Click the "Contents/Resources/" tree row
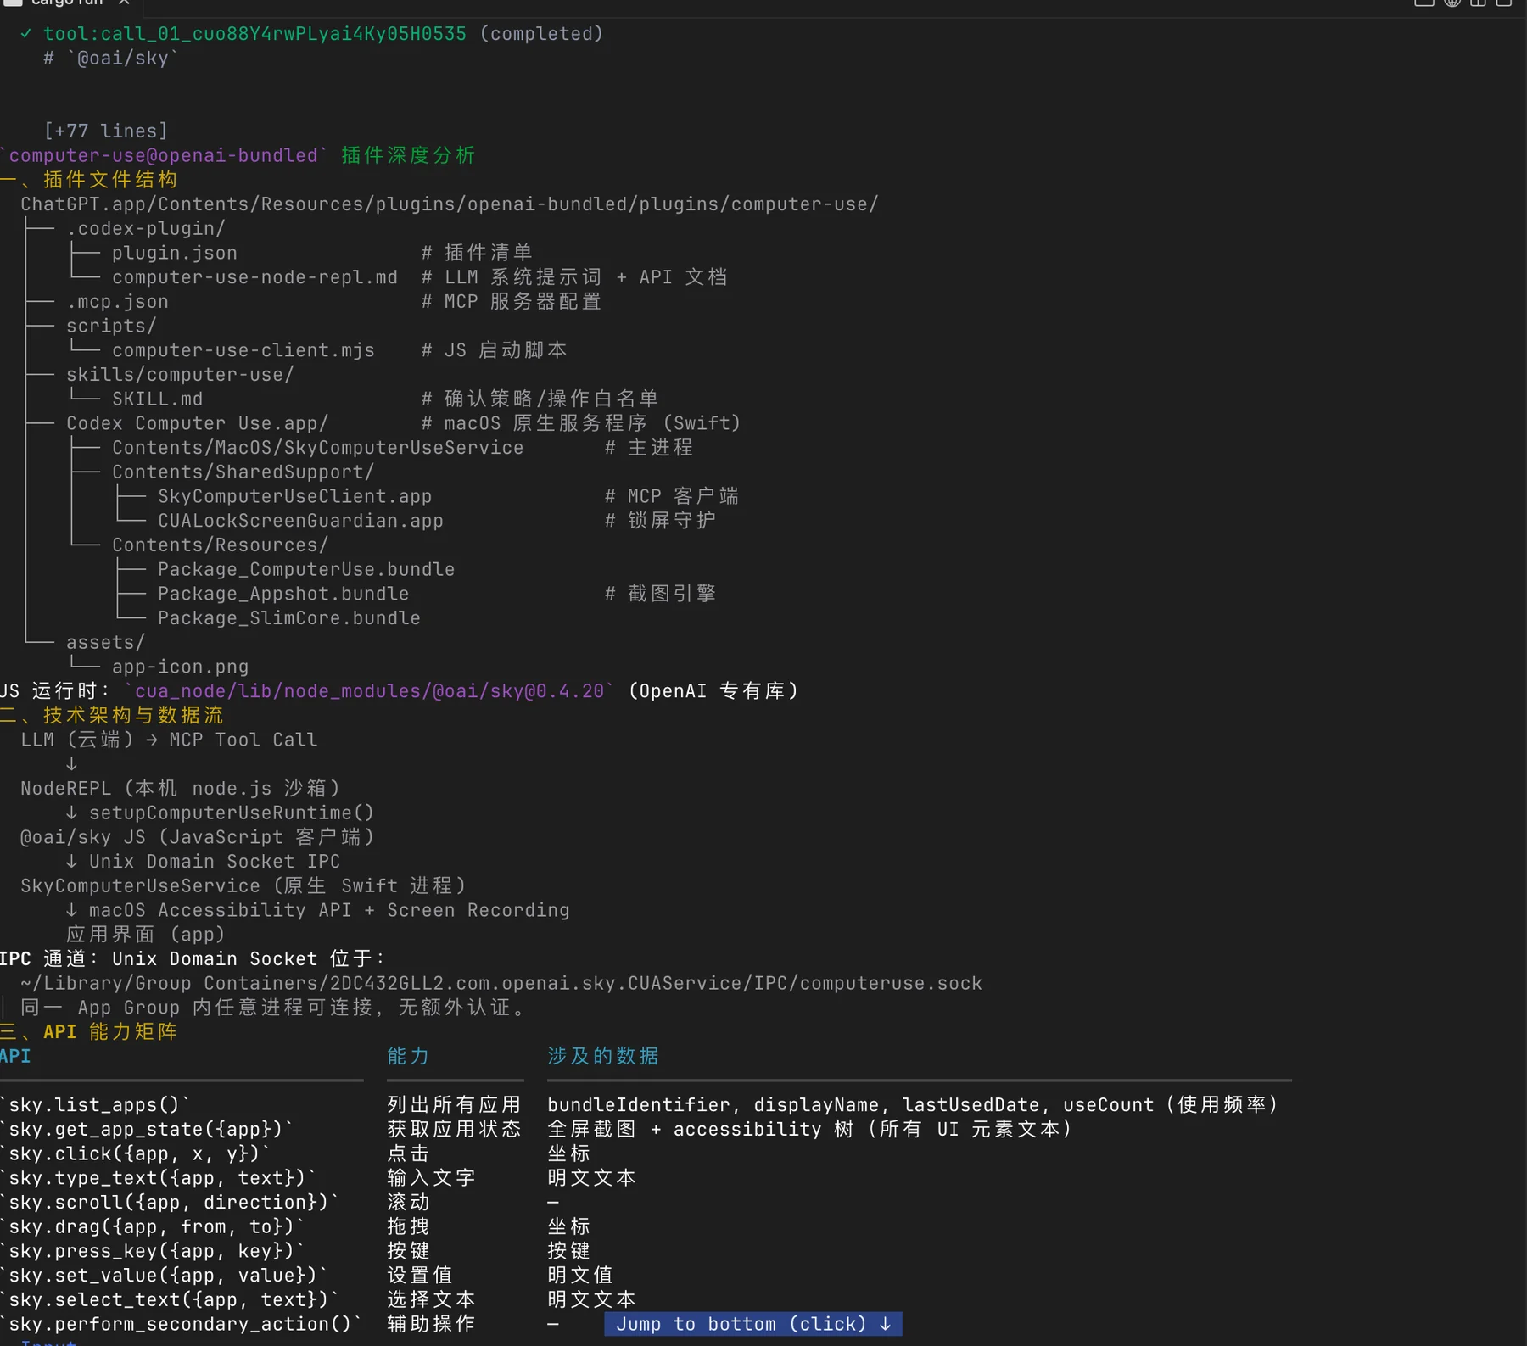The image size is (1527, 1346). (x=220, y=545)
